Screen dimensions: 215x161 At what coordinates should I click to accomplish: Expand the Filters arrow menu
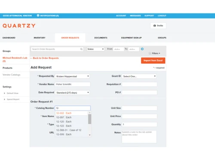coord(160,53)
